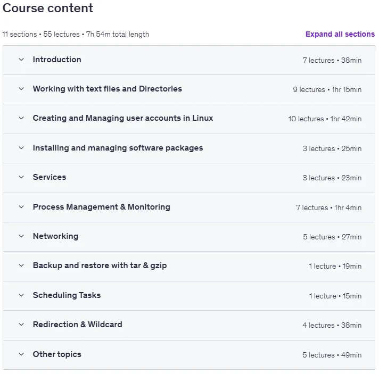Screen dimensions: 379x374
Task: Click chevron beside Redirection & Wildcard
Action: (x=21, y=324)
